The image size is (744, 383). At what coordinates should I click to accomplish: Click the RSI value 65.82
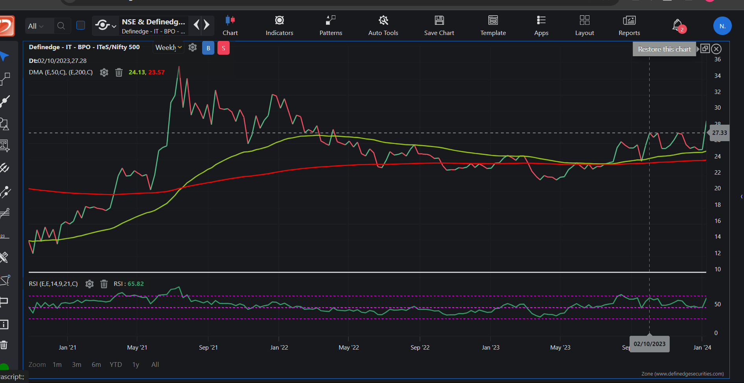(136, 284)
